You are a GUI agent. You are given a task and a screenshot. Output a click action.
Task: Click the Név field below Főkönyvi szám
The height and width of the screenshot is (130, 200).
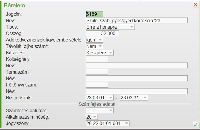(x=137, y=91)
